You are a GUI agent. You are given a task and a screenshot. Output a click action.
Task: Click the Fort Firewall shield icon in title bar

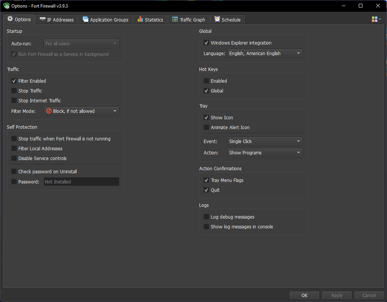point(6,6)
